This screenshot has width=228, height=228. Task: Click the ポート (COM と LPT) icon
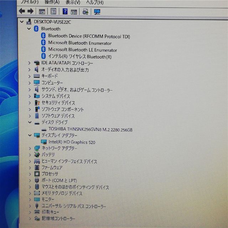(x=37, y=181)
